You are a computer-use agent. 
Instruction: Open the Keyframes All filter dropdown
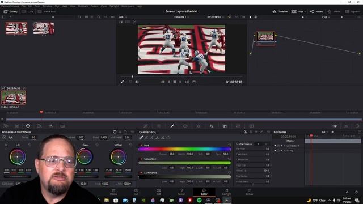325,132
